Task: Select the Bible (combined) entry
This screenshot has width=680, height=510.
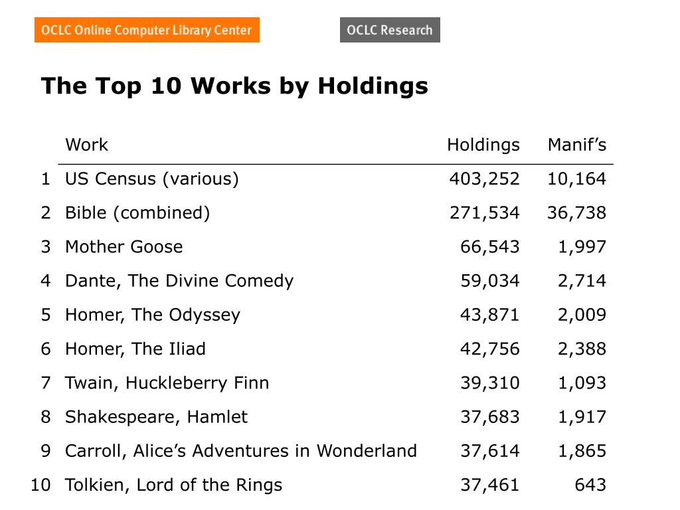Action: tap(137, 213)
